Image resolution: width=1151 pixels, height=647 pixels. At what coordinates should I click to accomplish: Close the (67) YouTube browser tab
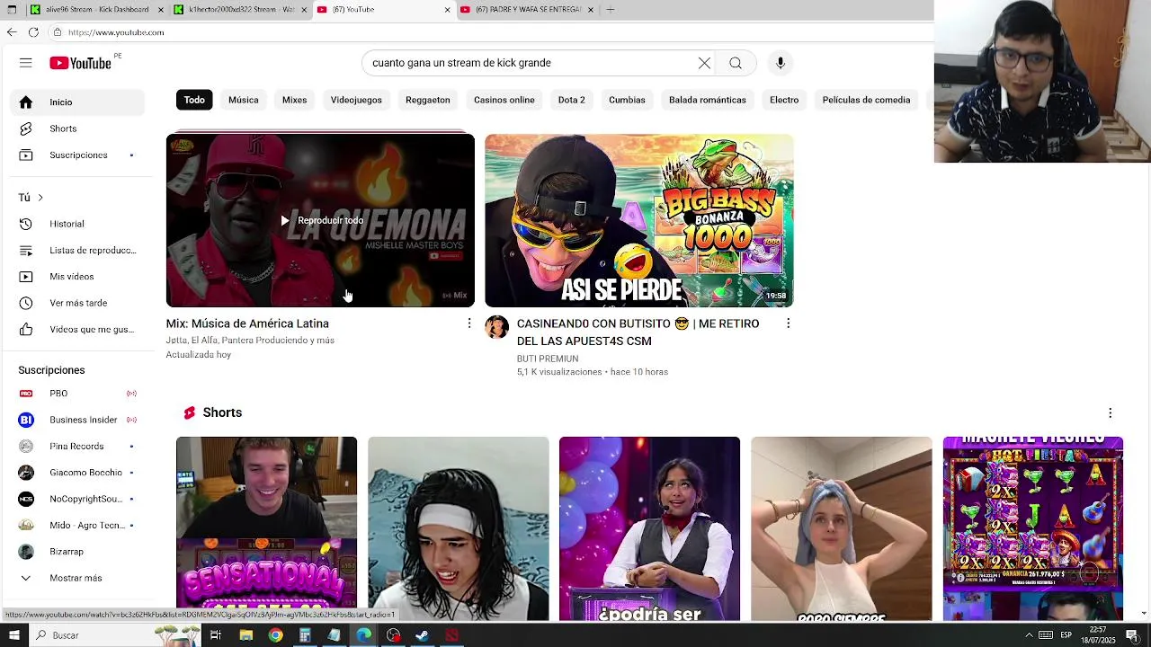tap(447, 10)
